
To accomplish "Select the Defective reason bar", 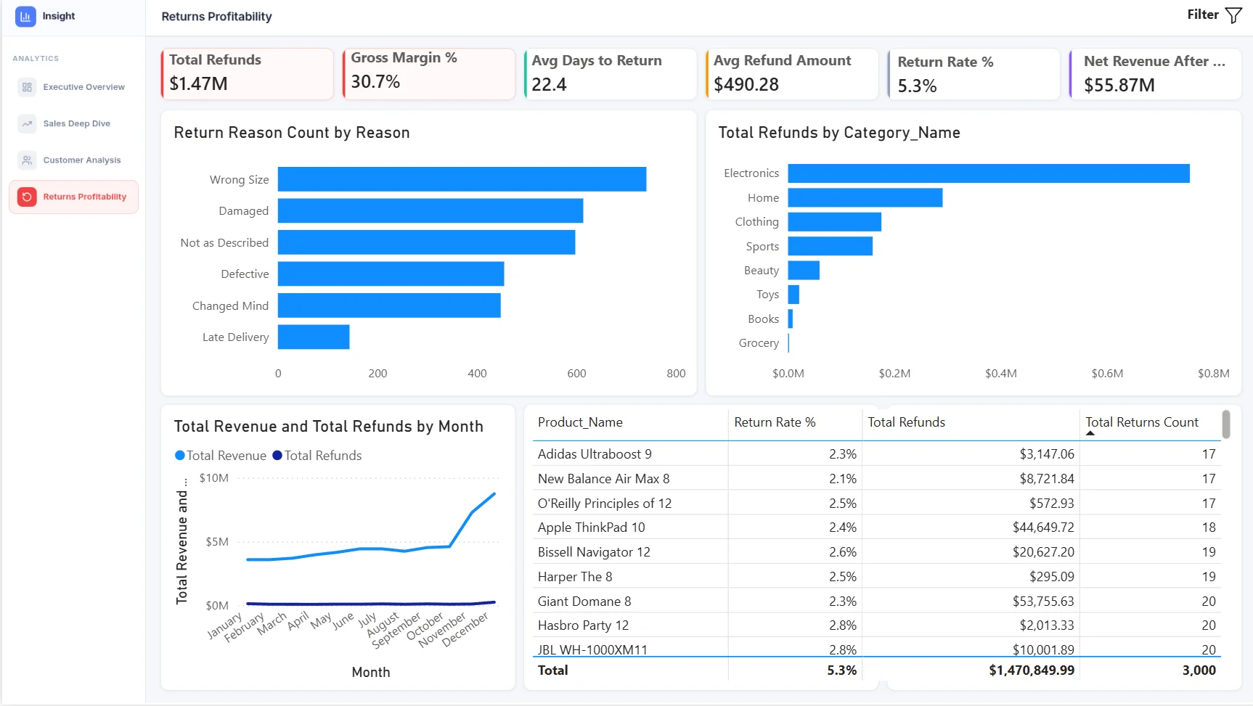I will (x=391, y=274).
